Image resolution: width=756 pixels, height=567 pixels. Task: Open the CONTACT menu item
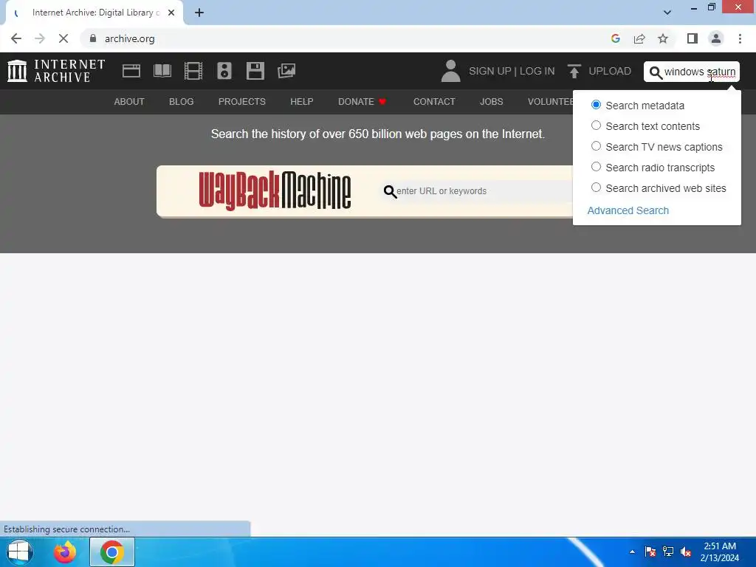click(434, 102)
